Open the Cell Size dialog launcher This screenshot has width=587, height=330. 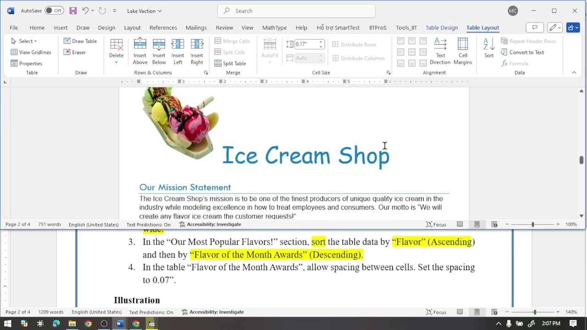point(388,73)
